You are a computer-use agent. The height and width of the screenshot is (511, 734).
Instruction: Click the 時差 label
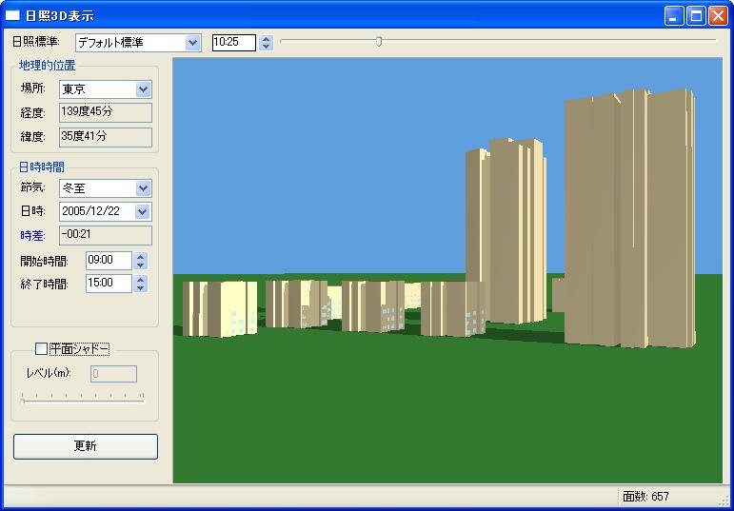pos(32,236)
